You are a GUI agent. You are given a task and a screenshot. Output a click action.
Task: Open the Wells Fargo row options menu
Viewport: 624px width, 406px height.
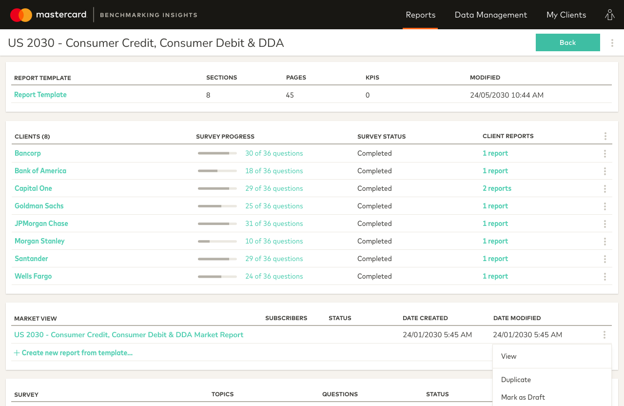tap(605, 277)
